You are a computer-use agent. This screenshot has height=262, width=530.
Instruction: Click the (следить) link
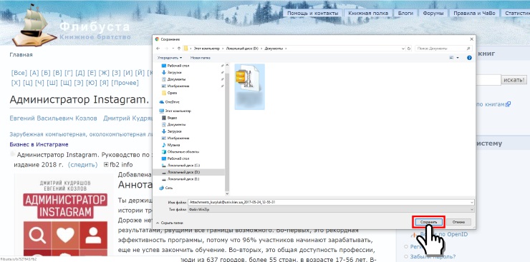tap(82, 165)
